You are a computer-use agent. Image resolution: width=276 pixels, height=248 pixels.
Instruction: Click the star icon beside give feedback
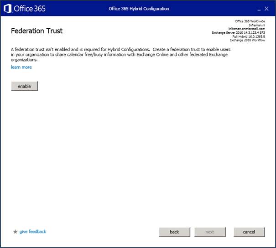[15, 232]
